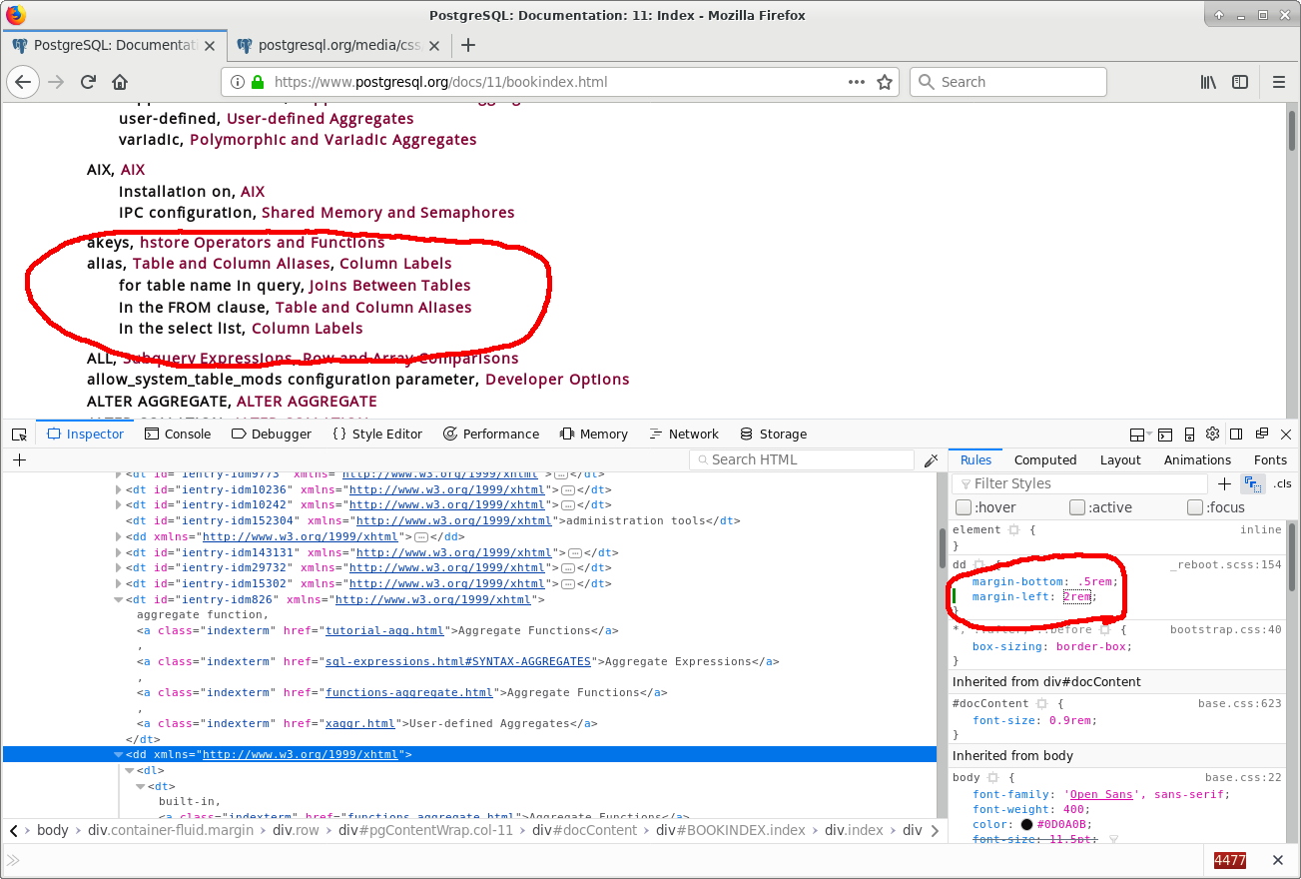Click the element picker icon in DevTools

[19, 435]
